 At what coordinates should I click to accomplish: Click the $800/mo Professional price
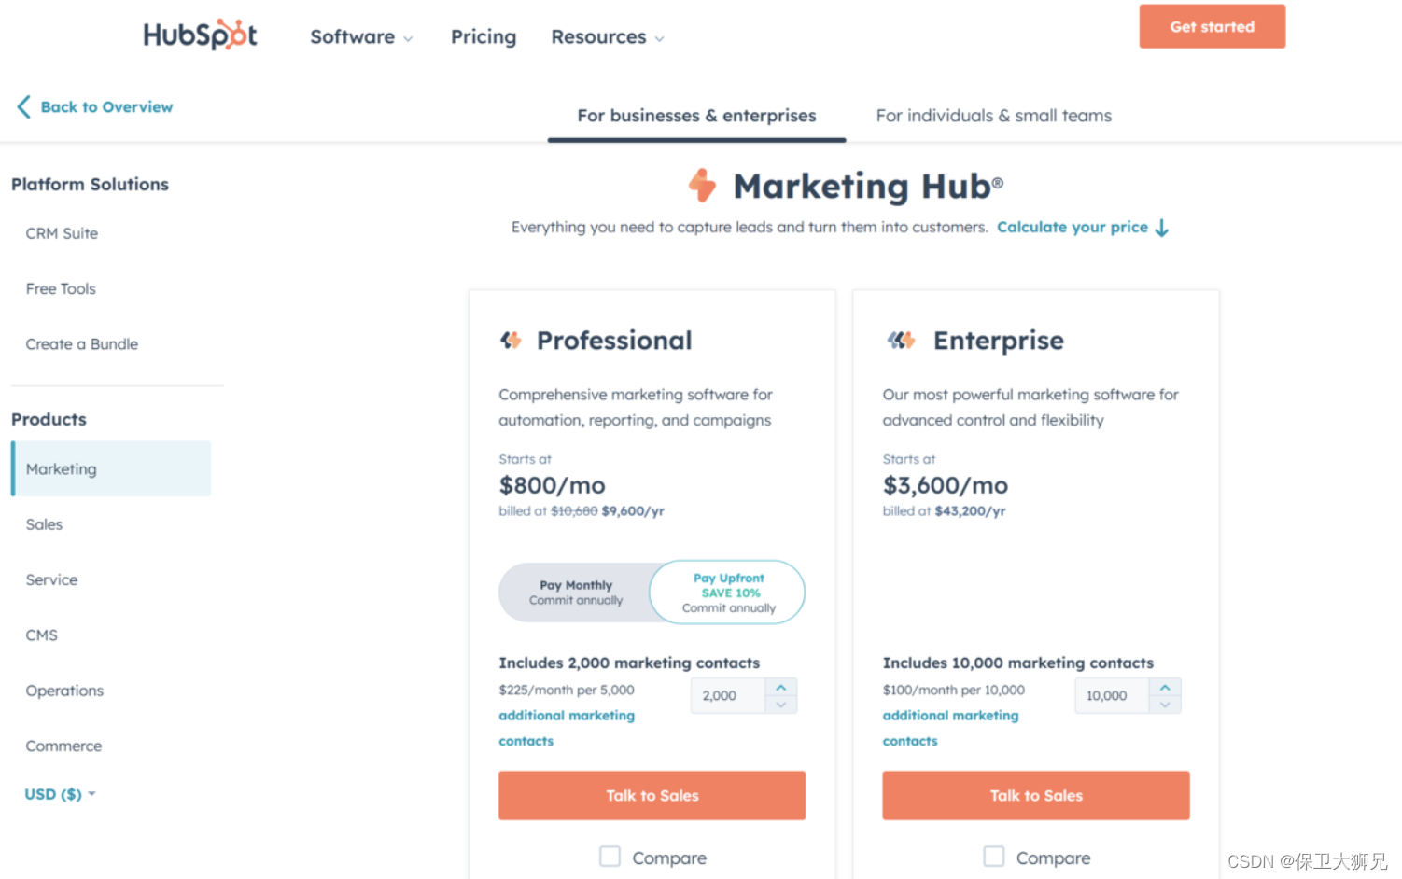click(553, 485)
